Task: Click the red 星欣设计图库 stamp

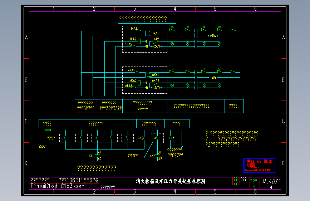Action: tap(259, 165)
